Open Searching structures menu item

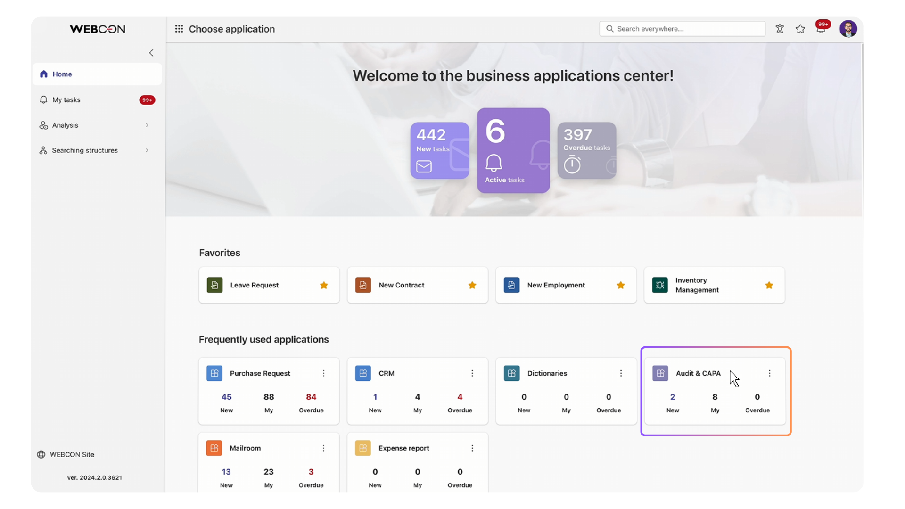pyautogui.click(x=97, y=150)
